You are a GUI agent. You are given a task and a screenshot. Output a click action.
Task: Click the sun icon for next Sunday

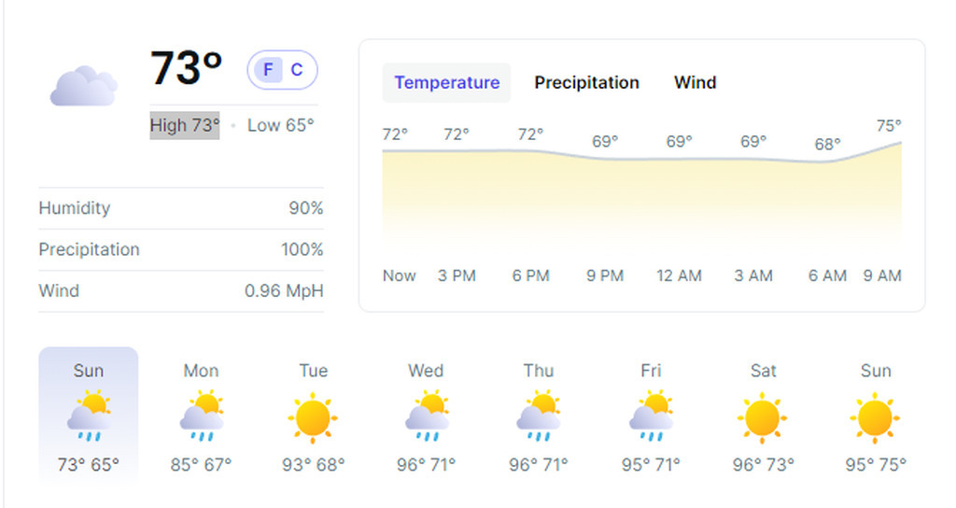[x=875, y=417]
